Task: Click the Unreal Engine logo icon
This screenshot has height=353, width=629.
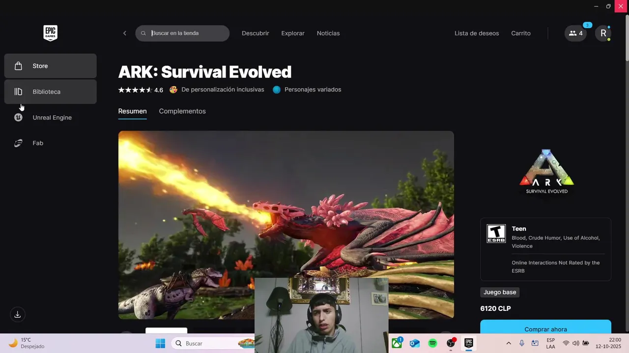Action: click(x=18, y=118)
